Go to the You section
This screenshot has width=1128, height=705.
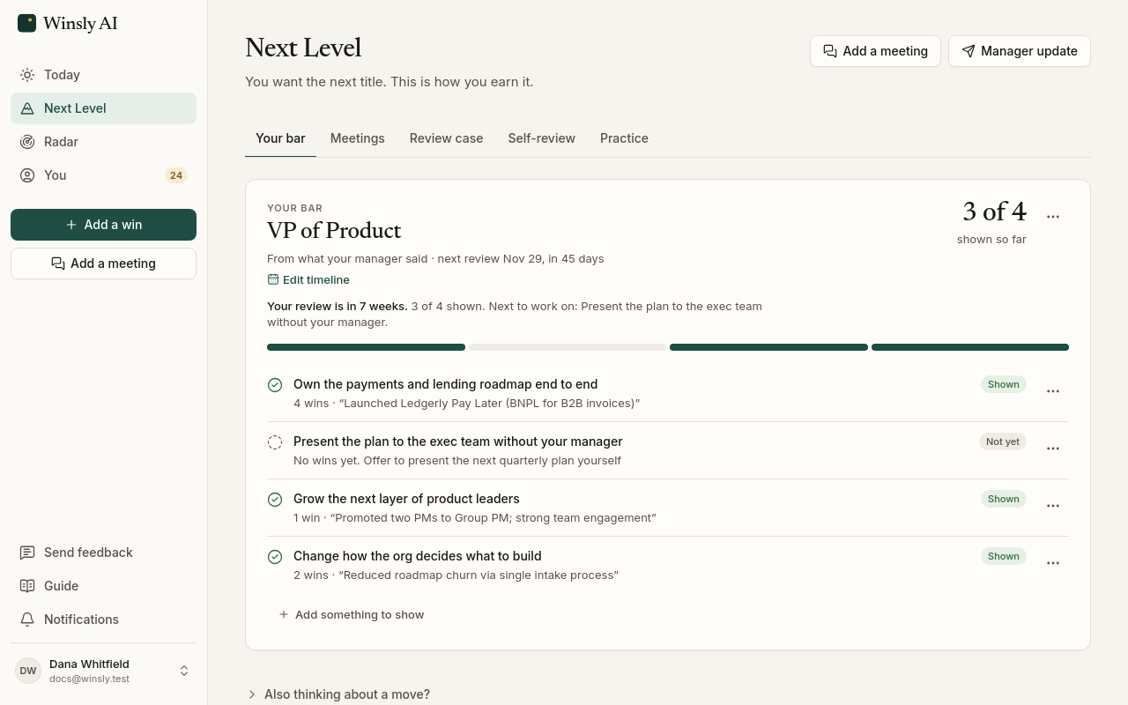pyautogui.click(x=103, y=175)
